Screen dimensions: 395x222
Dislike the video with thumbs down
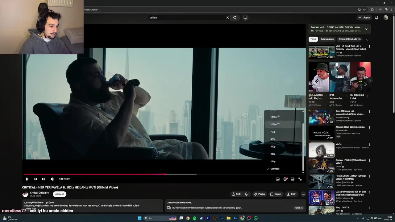[x=247, y=194]
